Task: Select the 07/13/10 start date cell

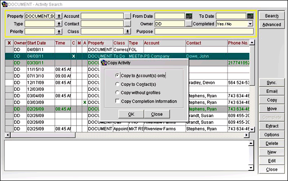Action: [41, 76]
